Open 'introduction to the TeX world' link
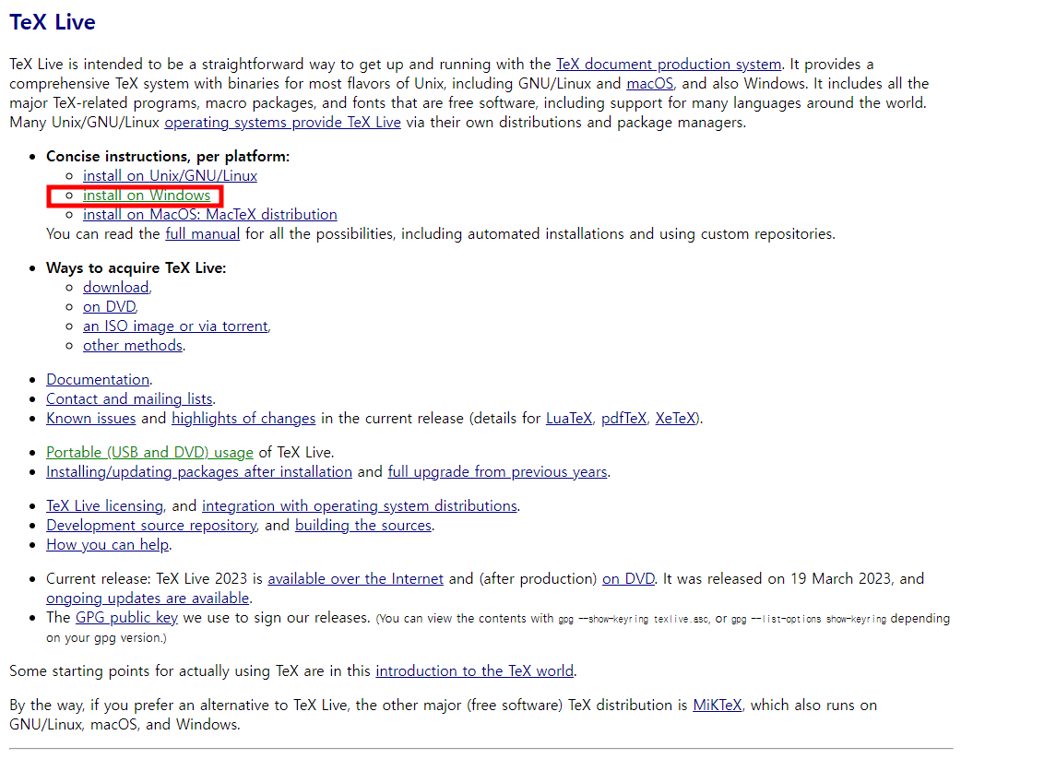This screenshot has height=759, width=1056. click(x=475, y=671)
